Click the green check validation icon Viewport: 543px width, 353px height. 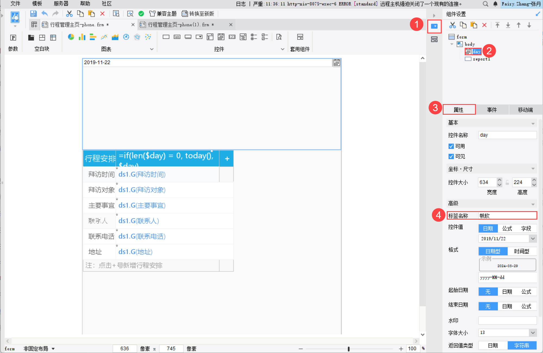[141, 14]
